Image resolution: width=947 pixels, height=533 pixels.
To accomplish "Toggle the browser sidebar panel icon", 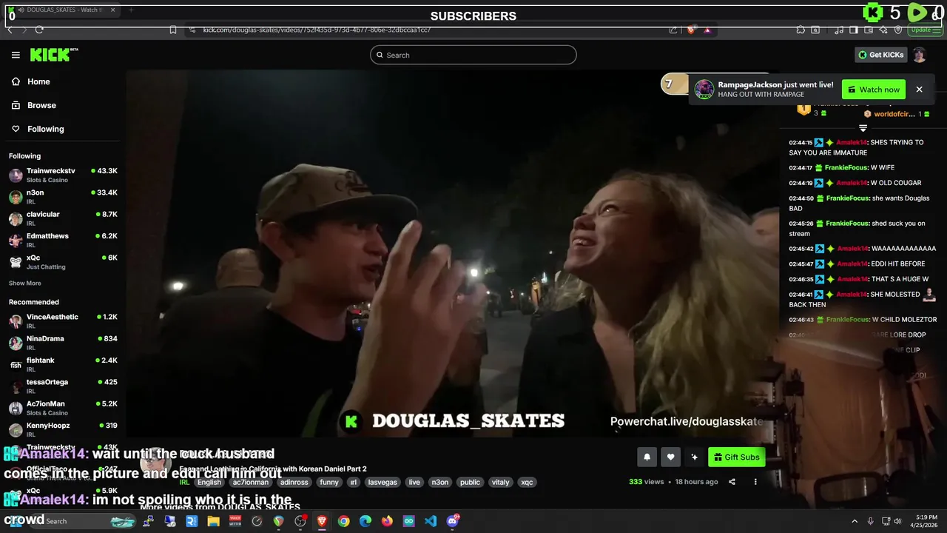I will tap(854, 30).
